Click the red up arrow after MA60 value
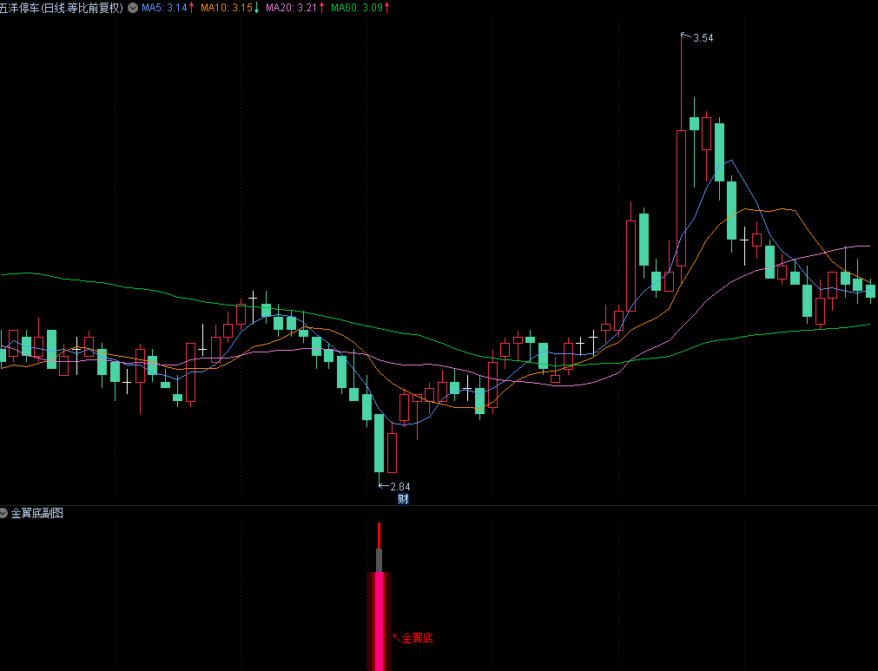 [x=386, y=8]
